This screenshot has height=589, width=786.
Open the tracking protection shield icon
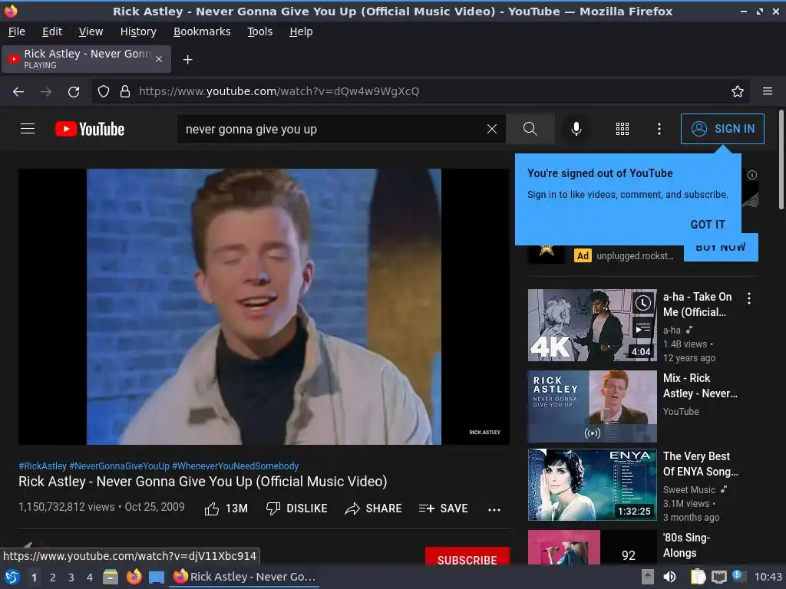point(104,92)
